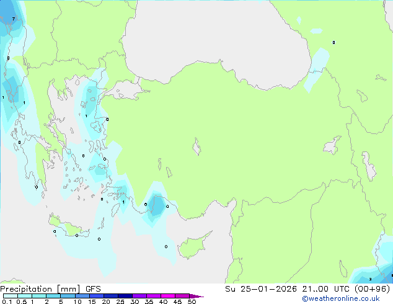Click the island of Cyprus on map
Screen dimensions: 393x304
coord(194,246)
